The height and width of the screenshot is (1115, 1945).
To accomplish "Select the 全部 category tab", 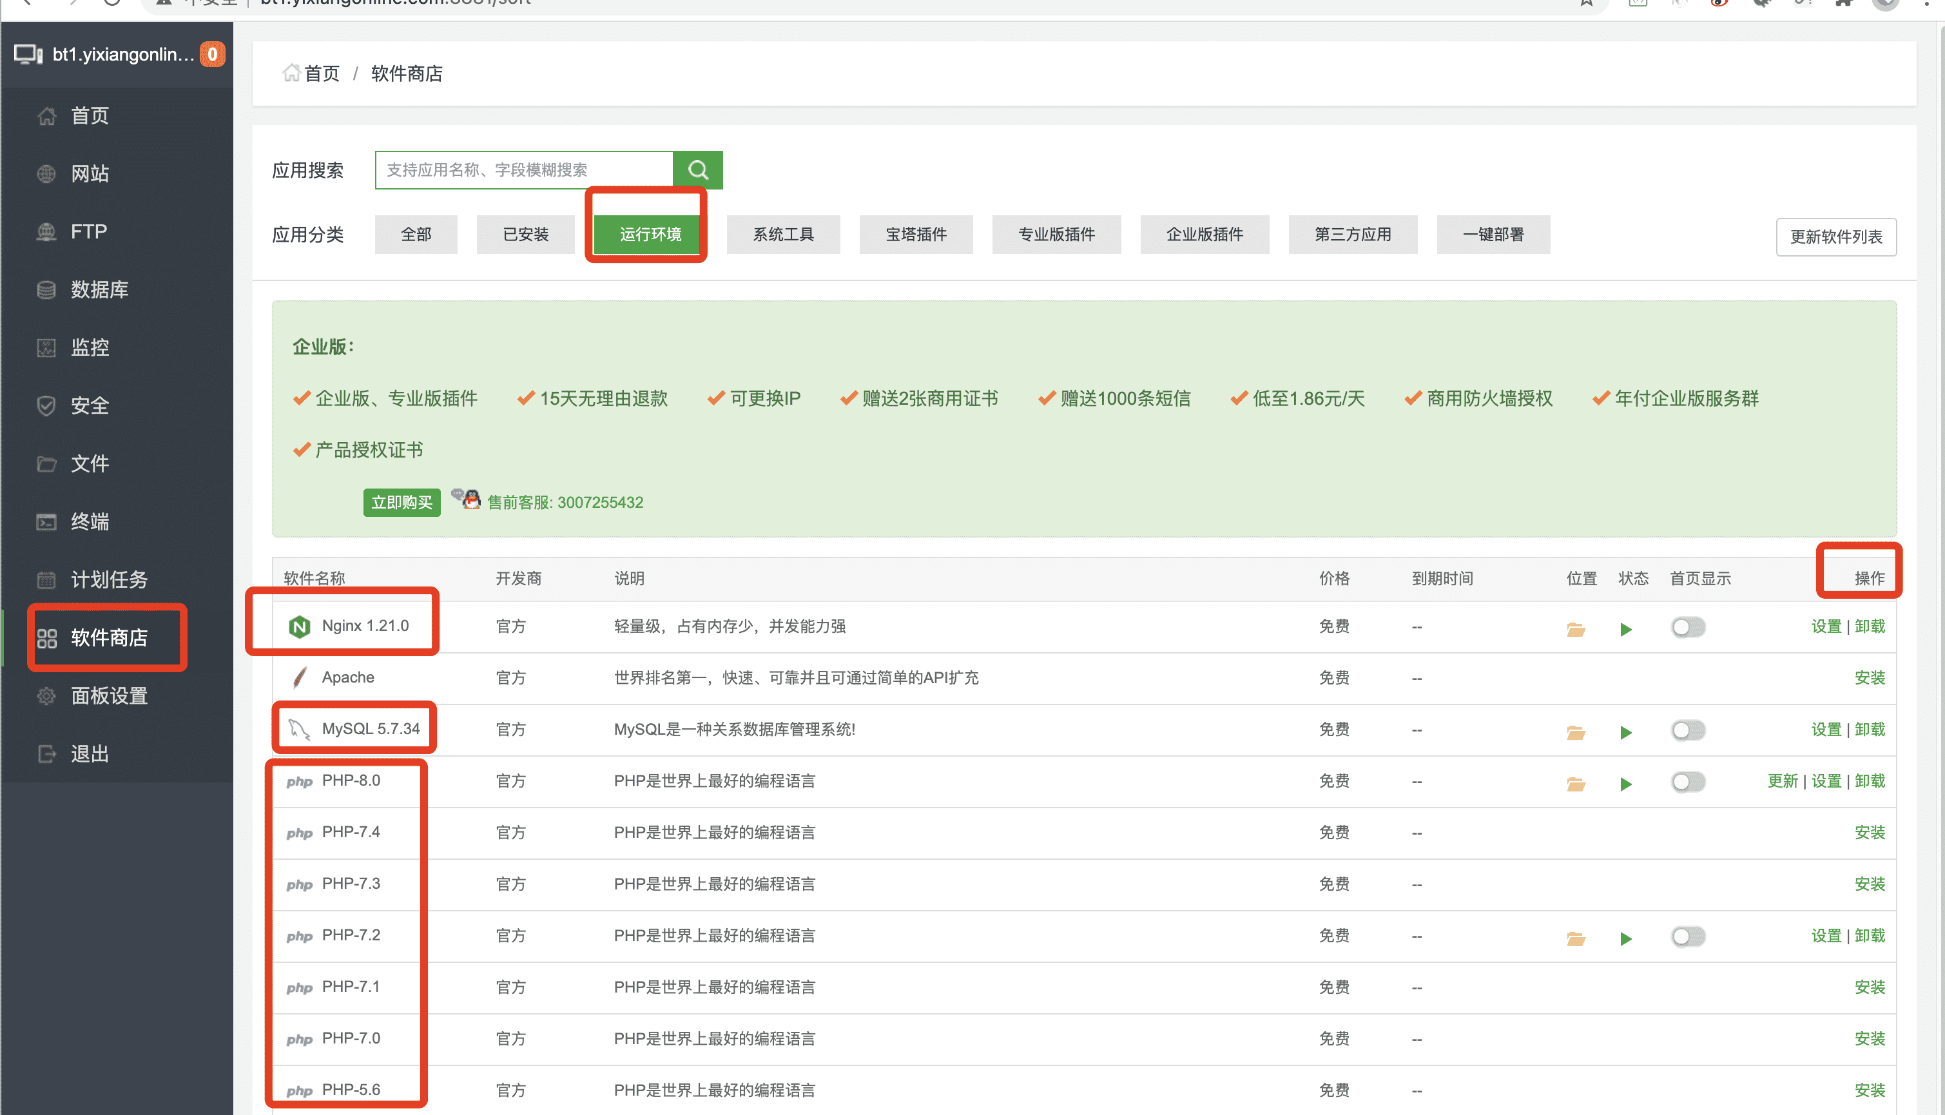I will [x=416, y=235].
